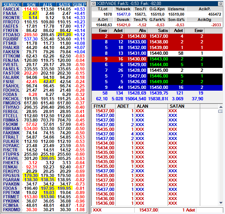Click FTOASO highlighted sell price 291.20
The image size is (225, 214).
pos(64,35)
